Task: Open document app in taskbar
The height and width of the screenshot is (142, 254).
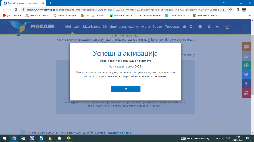Action: click(41, 138)
